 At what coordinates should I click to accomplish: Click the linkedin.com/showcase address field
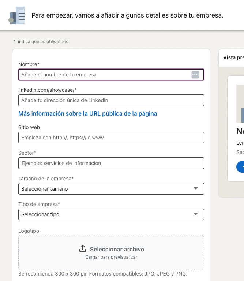111,100
